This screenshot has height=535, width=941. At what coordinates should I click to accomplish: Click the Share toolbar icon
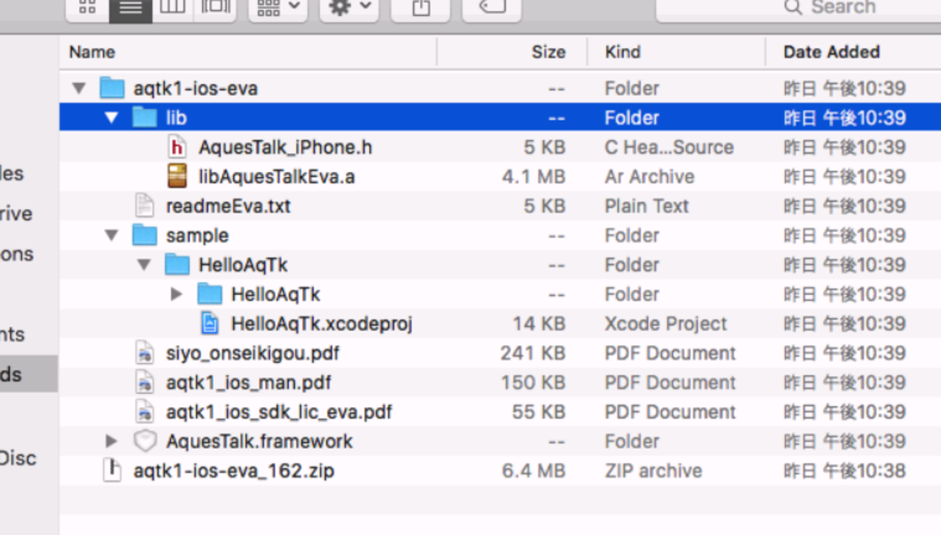(x=421, y=7)
